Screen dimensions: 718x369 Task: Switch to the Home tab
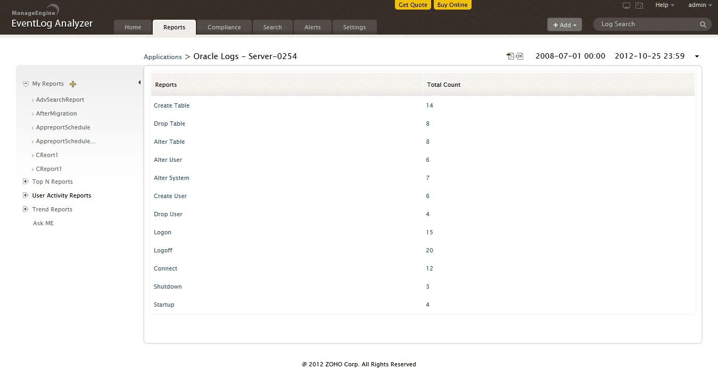point(133,27)
